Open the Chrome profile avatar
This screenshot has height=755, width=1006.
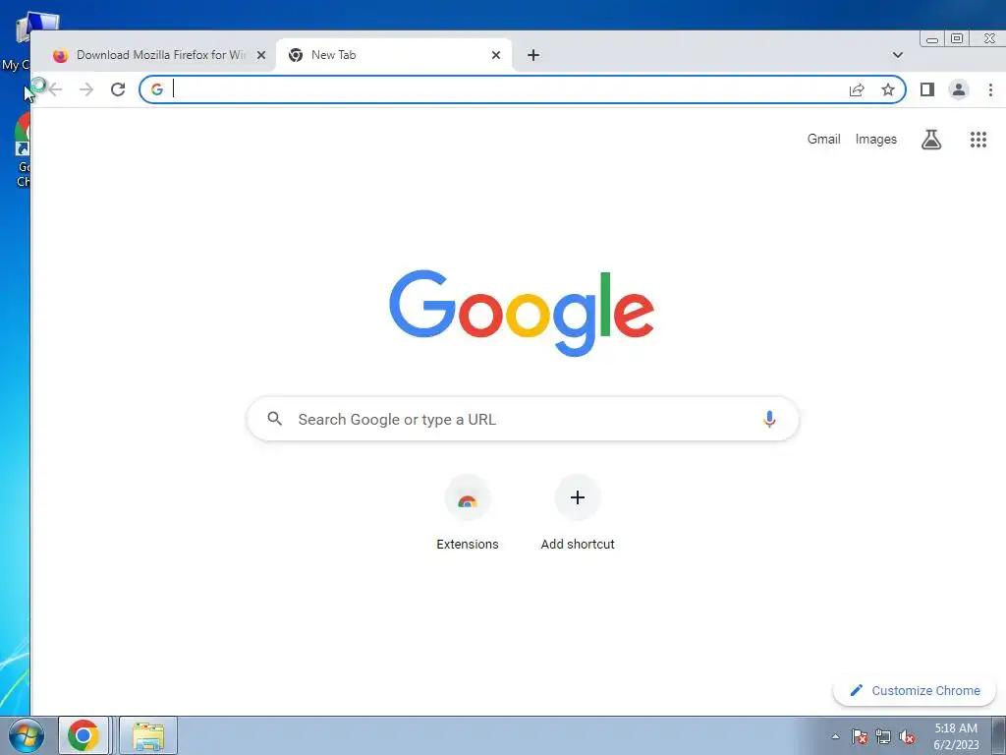tap(959, 89)
